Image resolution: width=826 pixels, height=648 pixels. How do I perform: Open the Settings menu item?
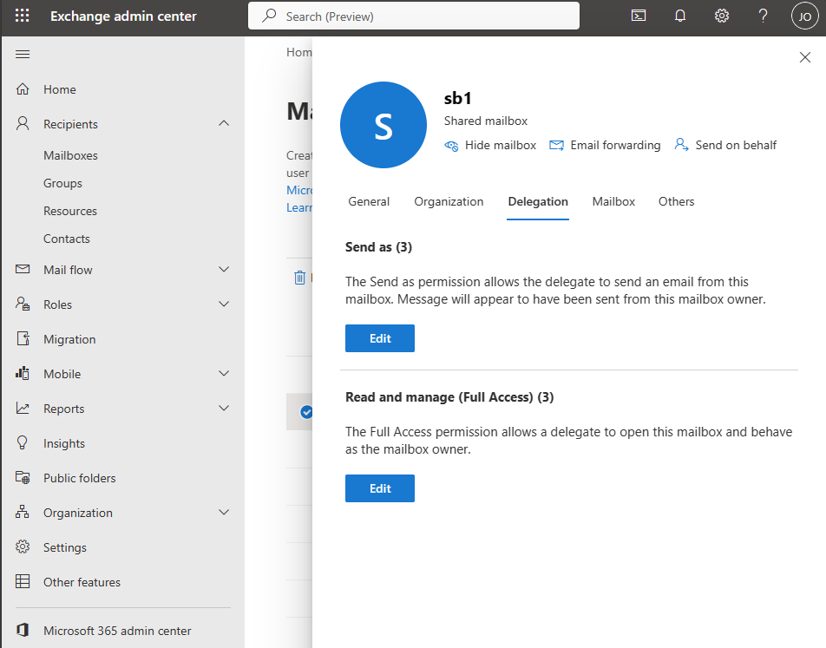[x=65, y=547]
